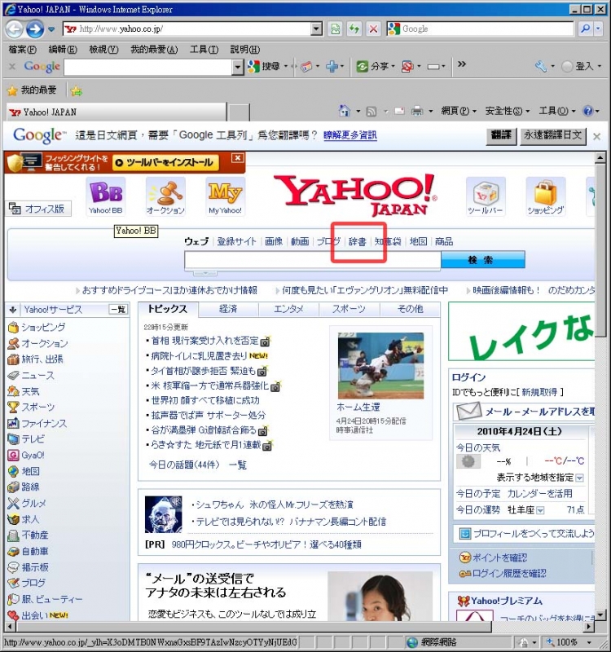
Task: Open the Favorites star button
Action: (x=32, y=90)
